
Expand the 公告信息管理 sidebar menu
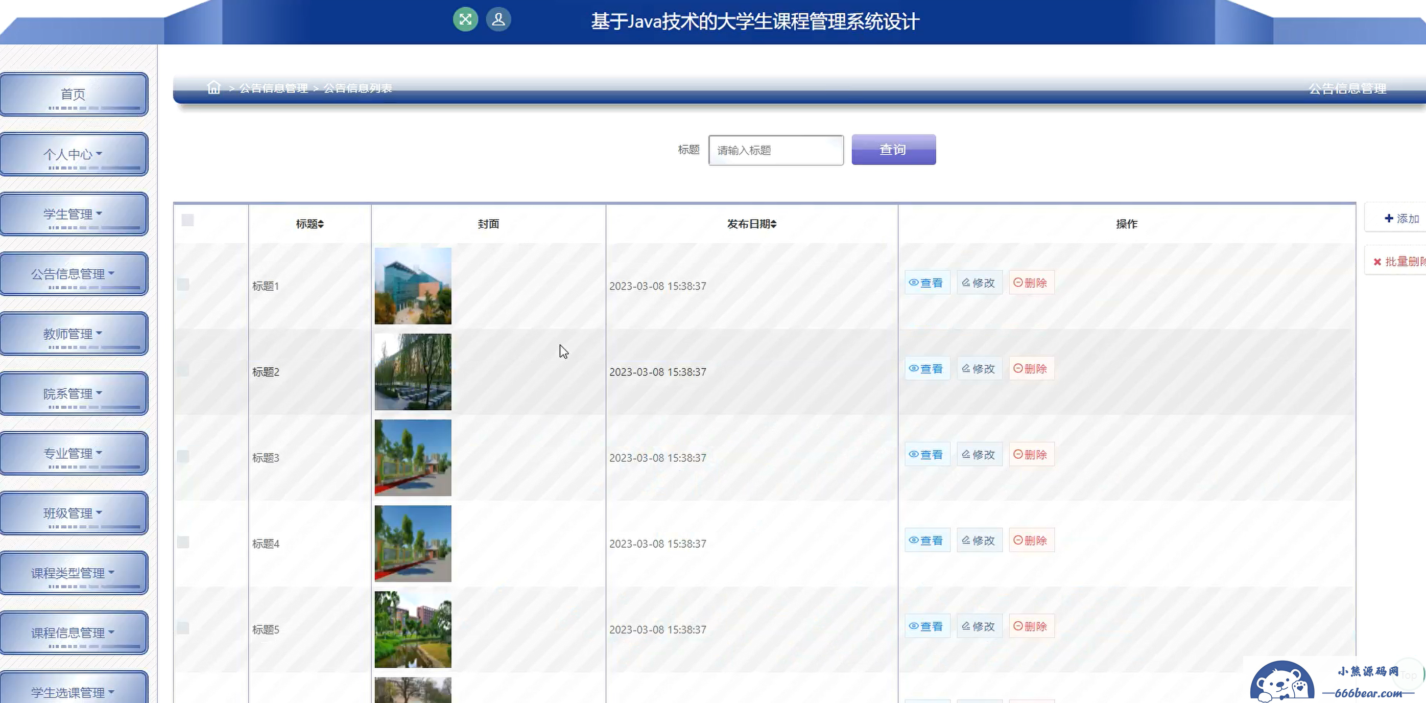click(74, 274)
